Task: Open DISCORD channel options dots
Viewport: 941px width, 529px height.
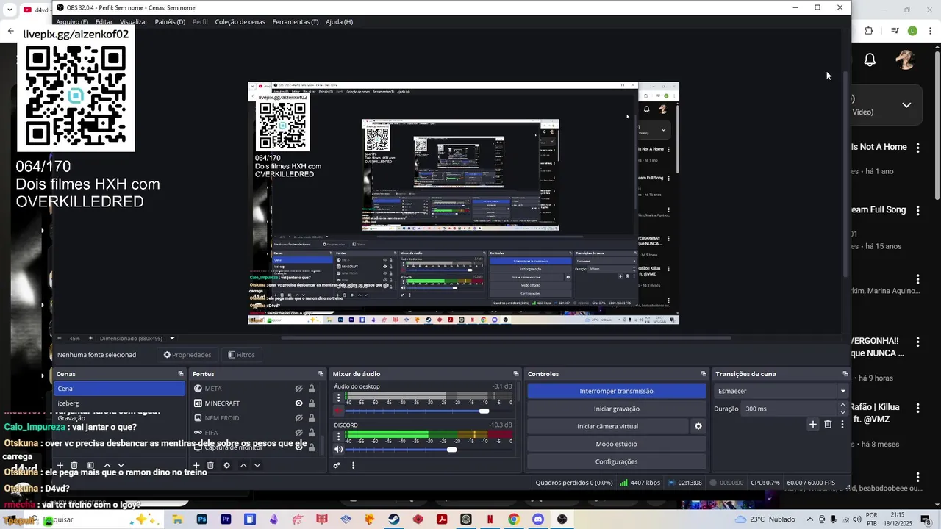Action: [338, 436]
